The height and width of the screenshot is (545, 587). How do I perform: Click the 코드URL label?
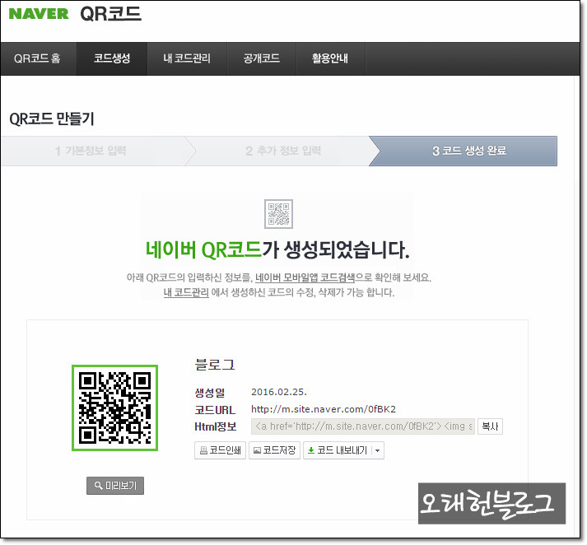pyautogui.click(x=215, y=410)
